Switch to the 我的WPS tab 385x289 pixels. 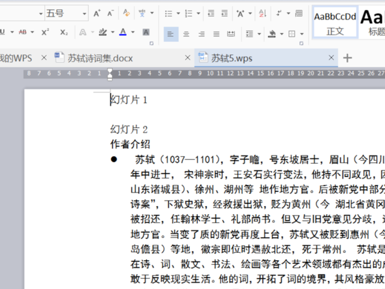[16, 58]
